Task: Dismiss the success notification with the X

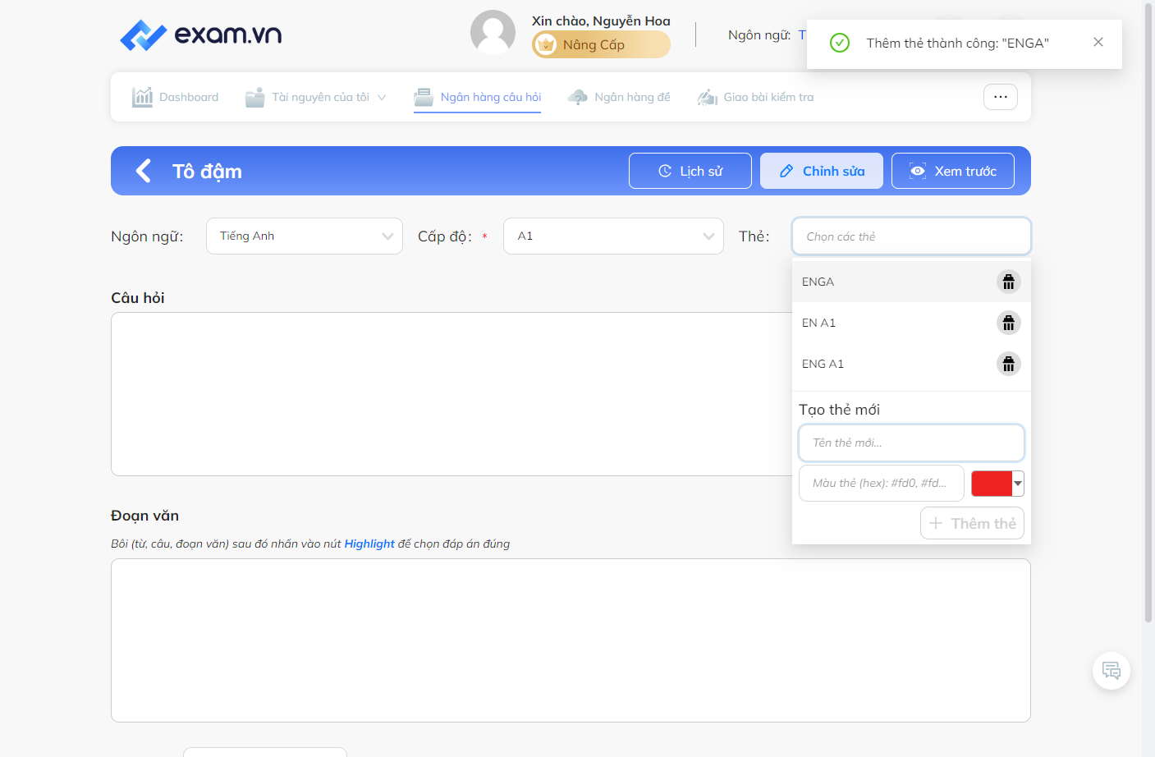Action: coord(1098,42)
